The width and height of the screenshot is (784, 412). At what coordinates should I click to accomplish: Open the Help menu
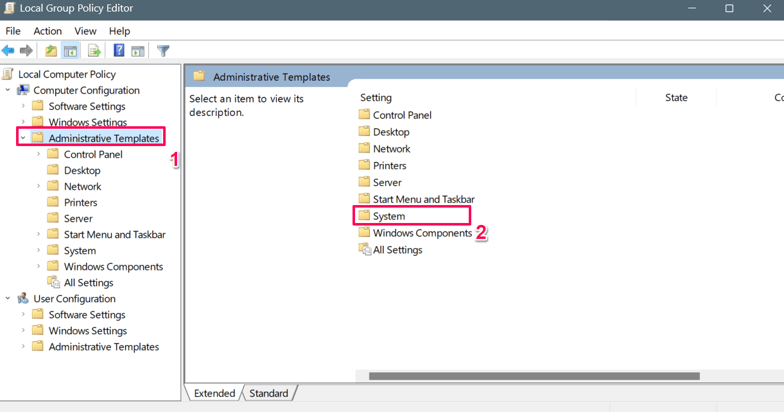(119, 31)
